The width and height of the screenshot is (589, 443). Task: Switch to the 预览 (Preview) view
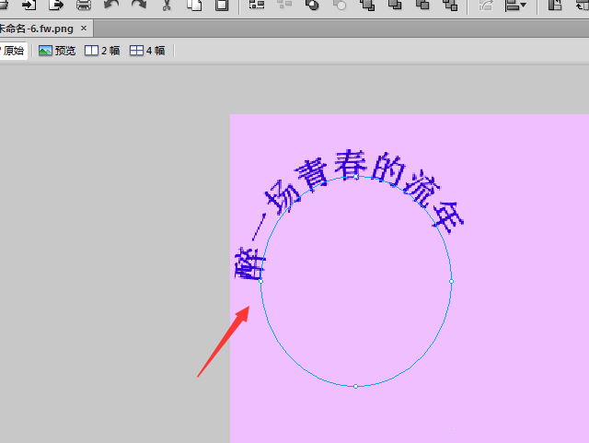coord(57,51)
